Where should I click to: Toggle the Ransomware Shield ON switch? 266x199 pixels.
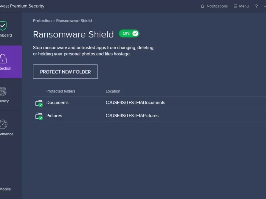pos(129,33)
